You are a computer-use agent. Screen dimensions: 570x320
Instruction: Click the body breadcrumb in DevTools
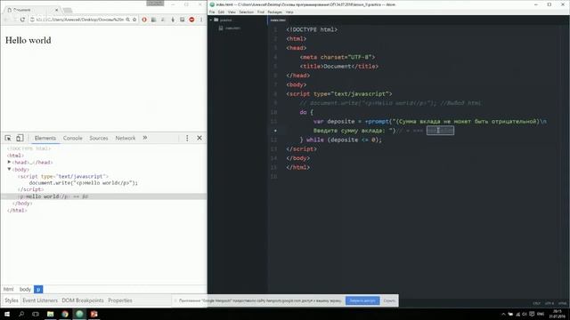click(x=25, y=289)
